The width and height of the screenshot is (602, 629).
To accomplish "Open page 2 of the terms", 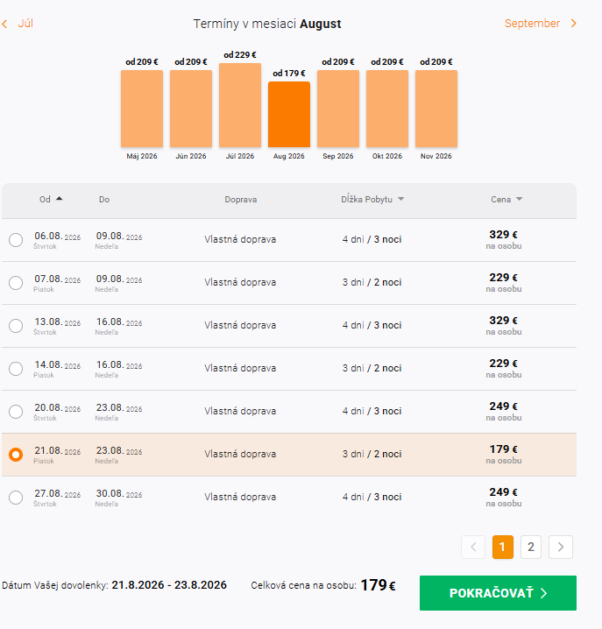I will pyautogui.click(x=530, y=548).
